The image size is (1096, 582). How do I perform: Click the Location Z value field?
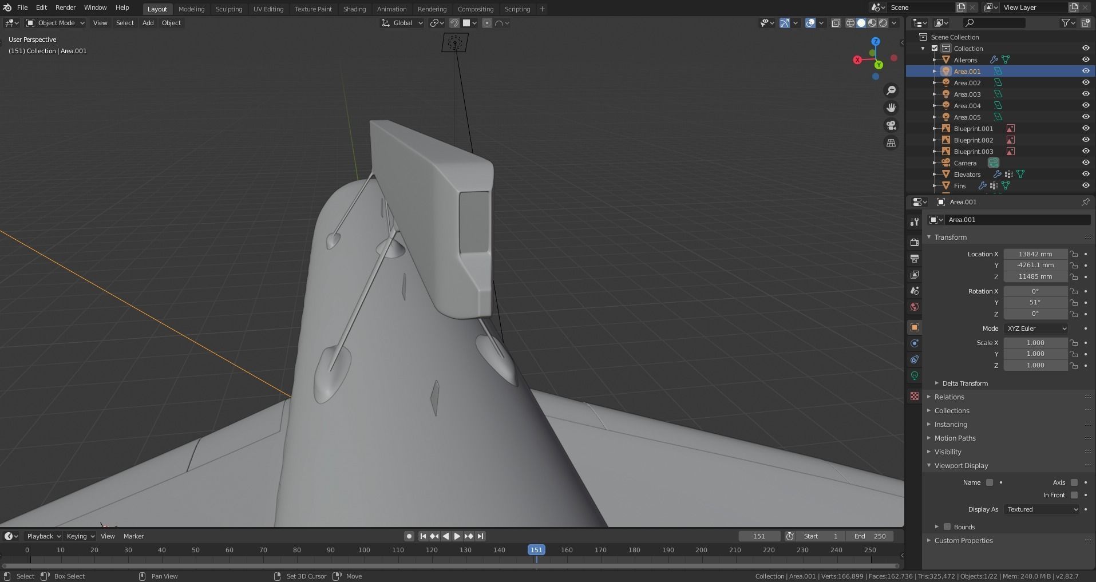tap(1035, 276)
